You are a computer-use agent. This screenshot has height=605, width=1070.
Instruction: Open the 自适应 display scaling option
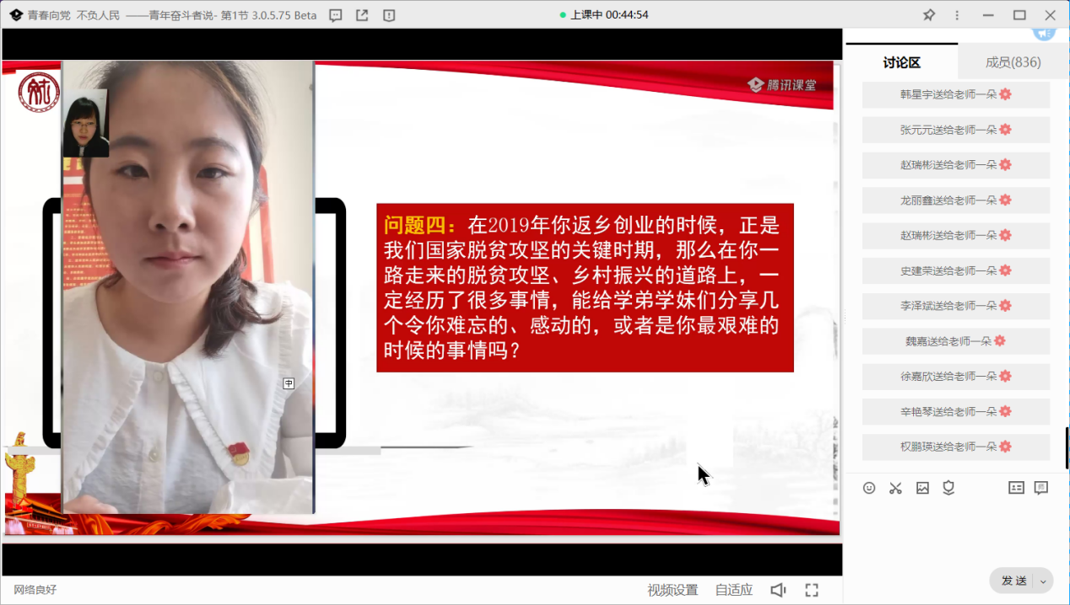coord(733,590)
